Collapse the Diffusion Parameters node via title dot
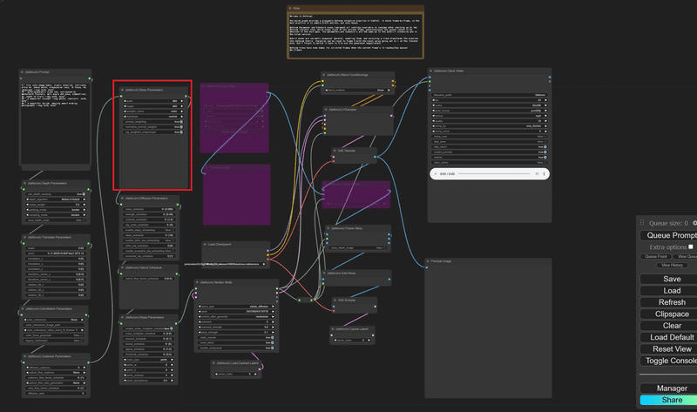Viewport: 697px width, 412px height. pyautogui.click(x=122, y=199)
